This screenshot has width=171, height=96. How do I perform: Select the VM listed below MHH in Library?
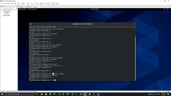[x=7, y=14]
